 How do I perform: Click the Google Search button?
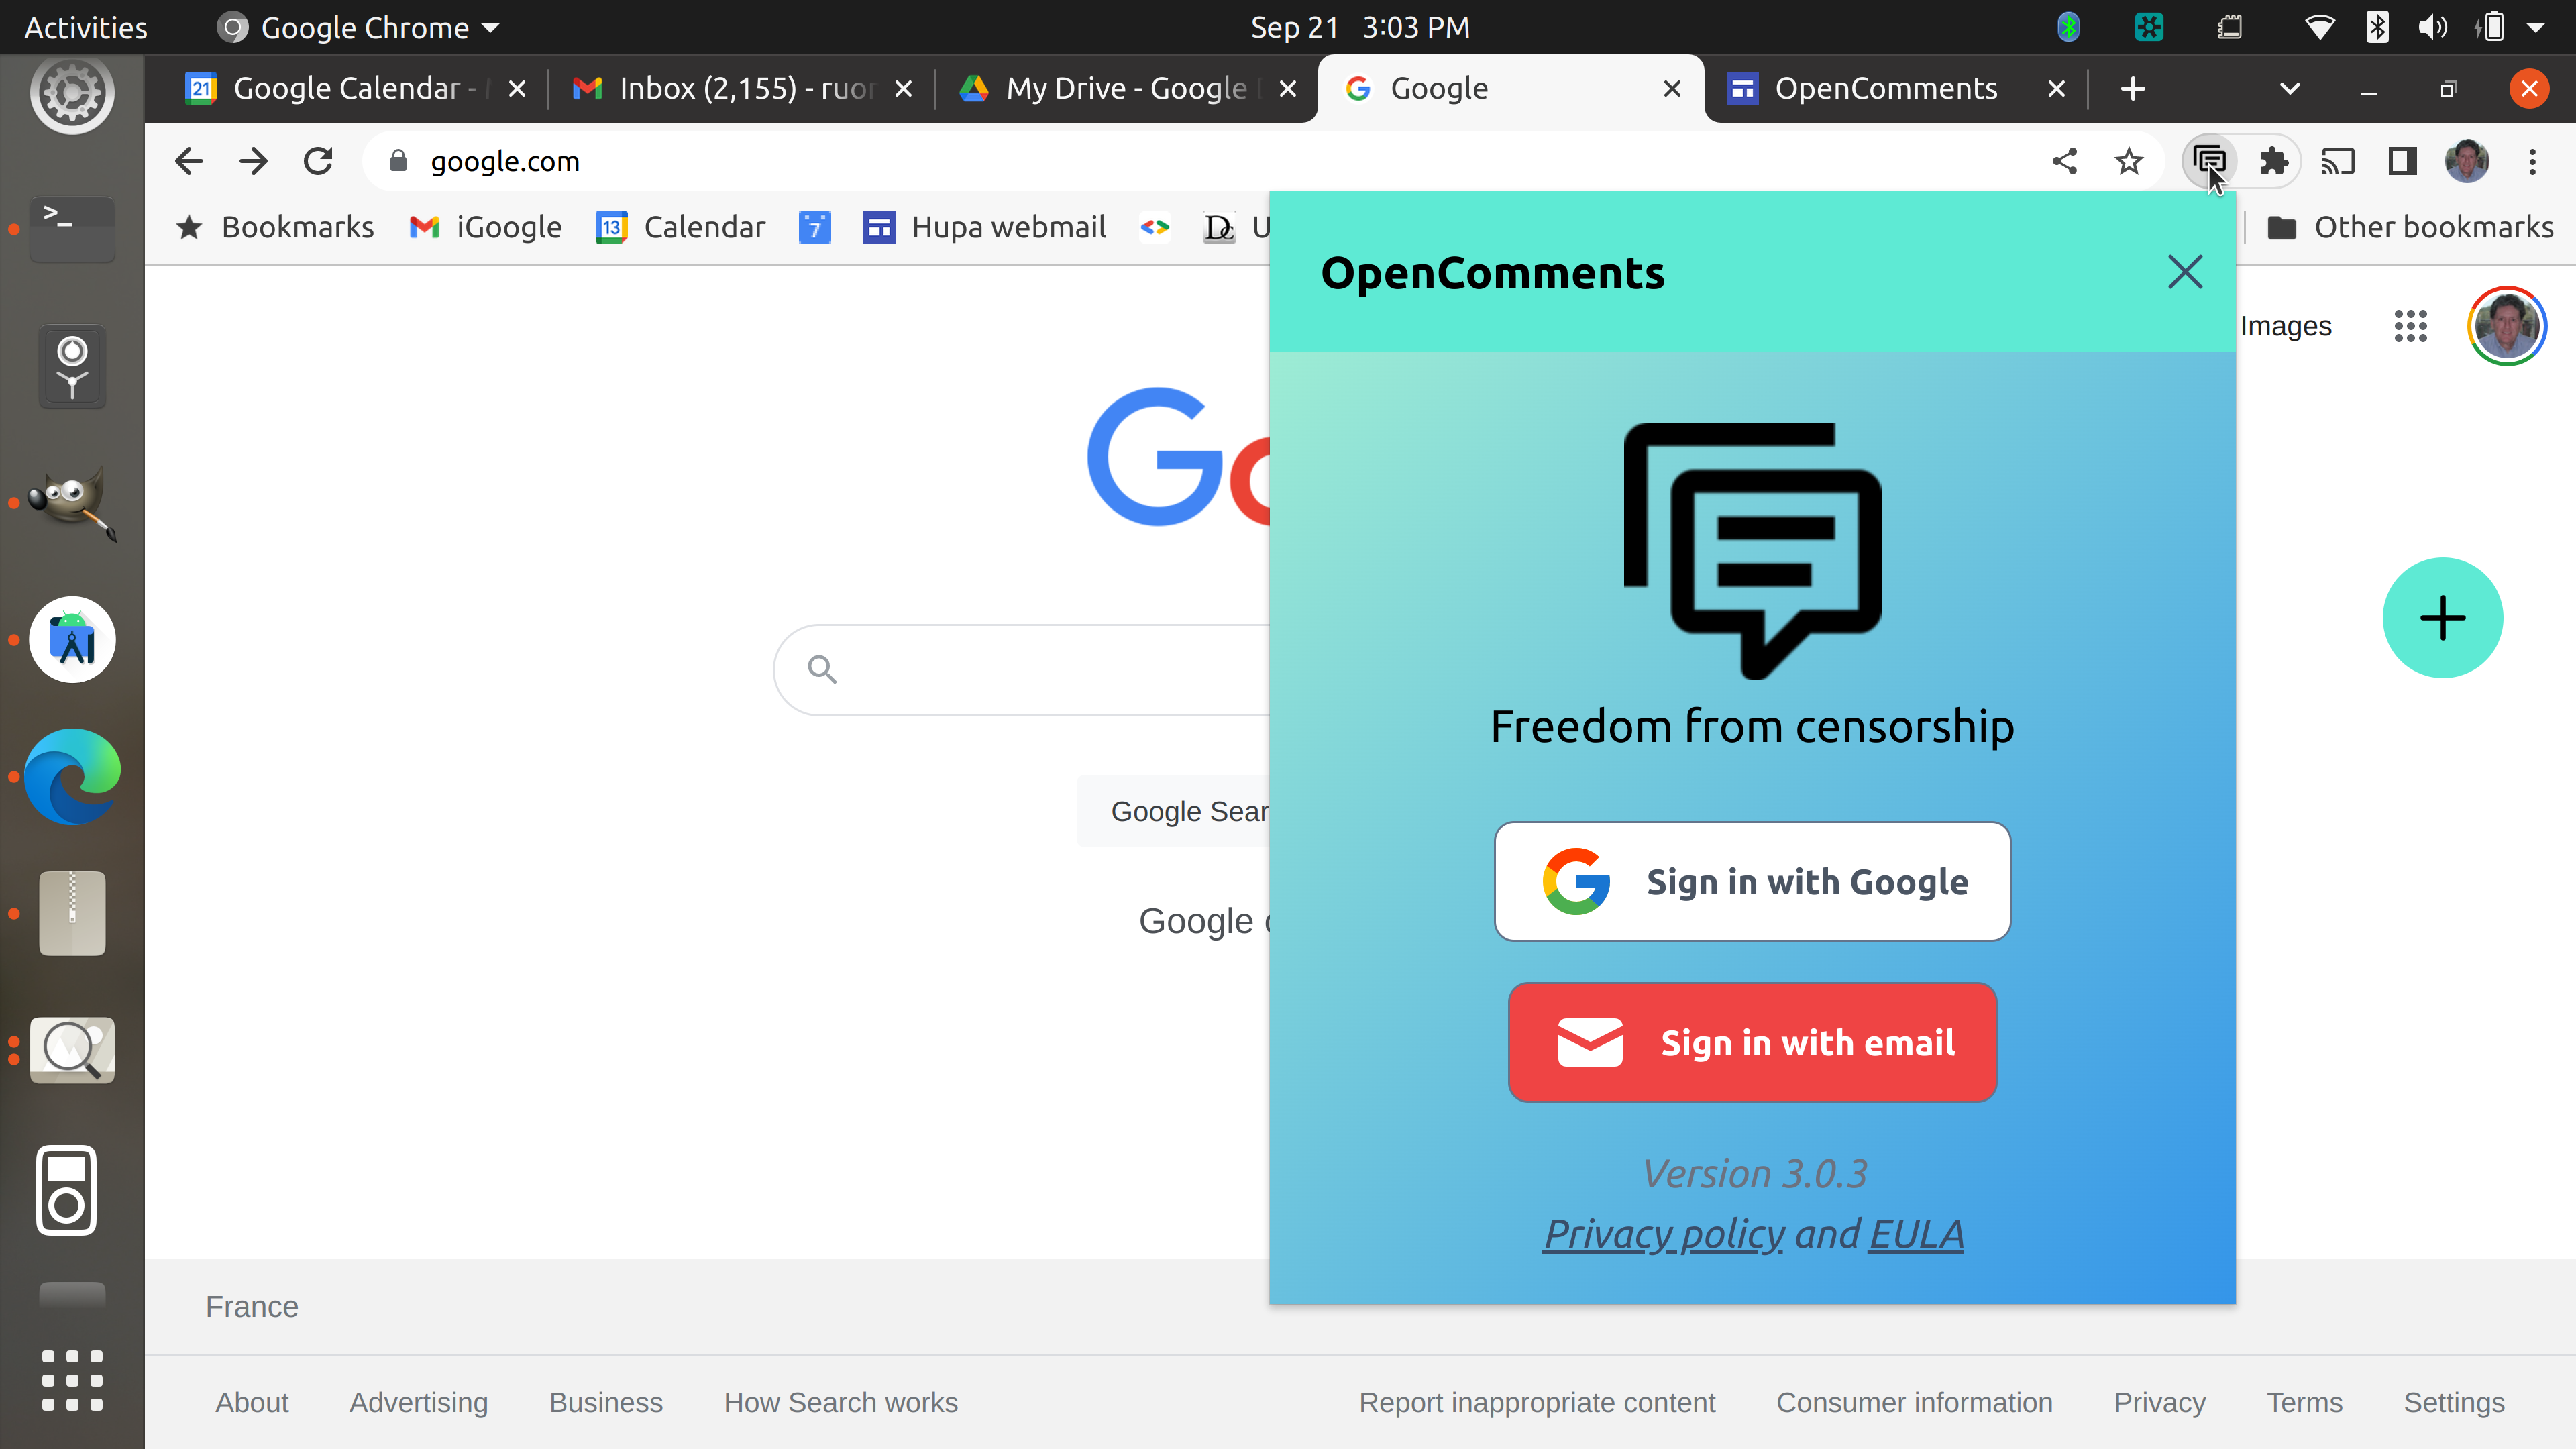click(1173, 811)
